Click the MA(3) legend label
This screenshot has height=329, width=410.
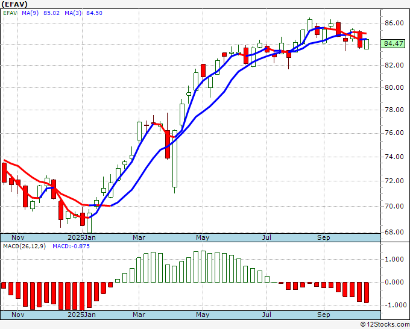click(73, 13)
